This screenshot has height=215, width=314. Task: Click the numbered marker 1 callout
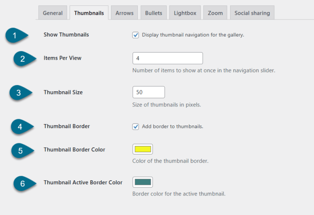[x=17, y=35]
